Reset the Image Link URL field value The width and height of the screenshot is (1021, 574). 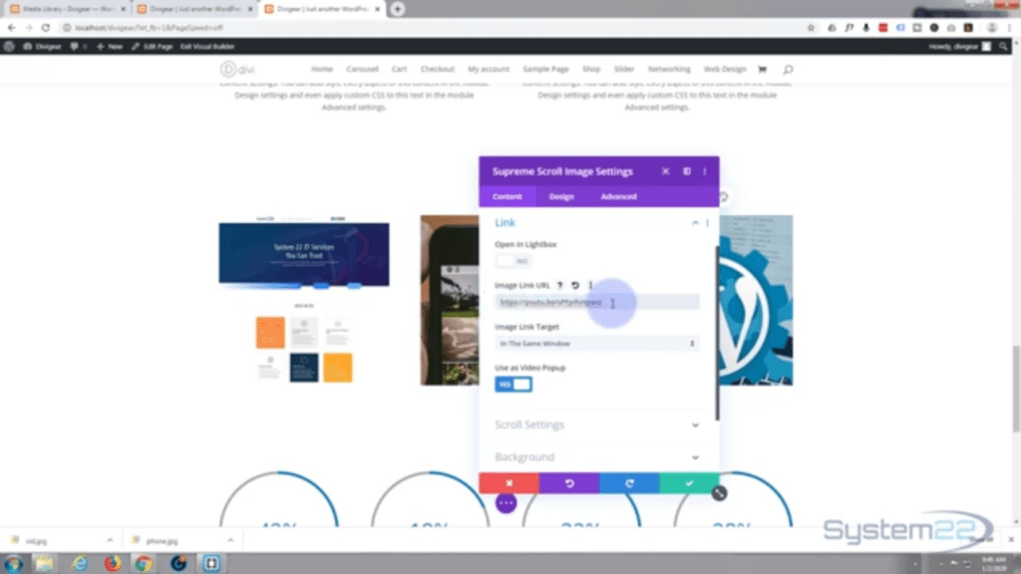[575, 285]
